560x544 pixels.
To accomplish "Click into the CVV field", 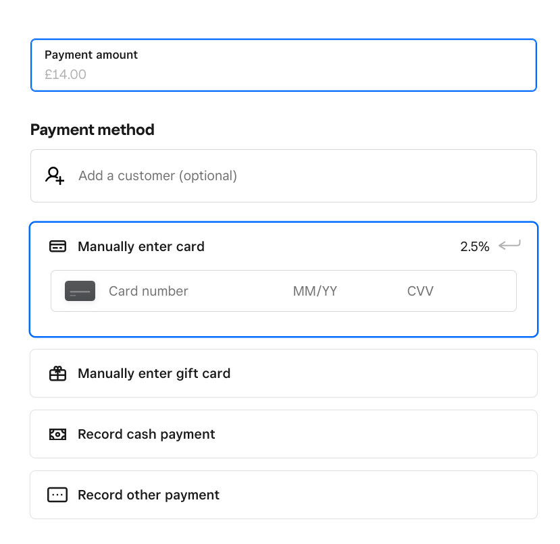I will 420,291.
